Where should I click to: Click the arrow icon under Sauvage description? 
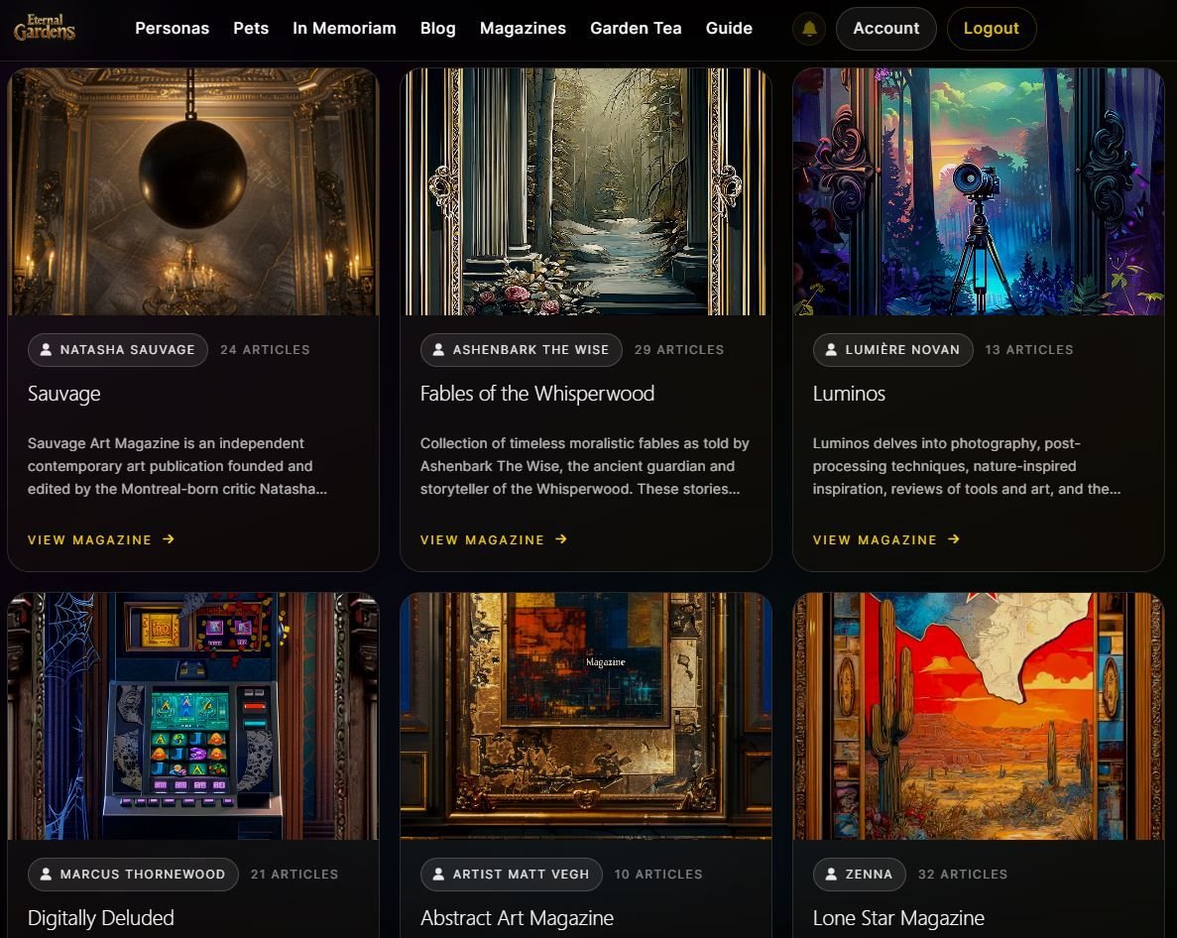click(169, 538)
